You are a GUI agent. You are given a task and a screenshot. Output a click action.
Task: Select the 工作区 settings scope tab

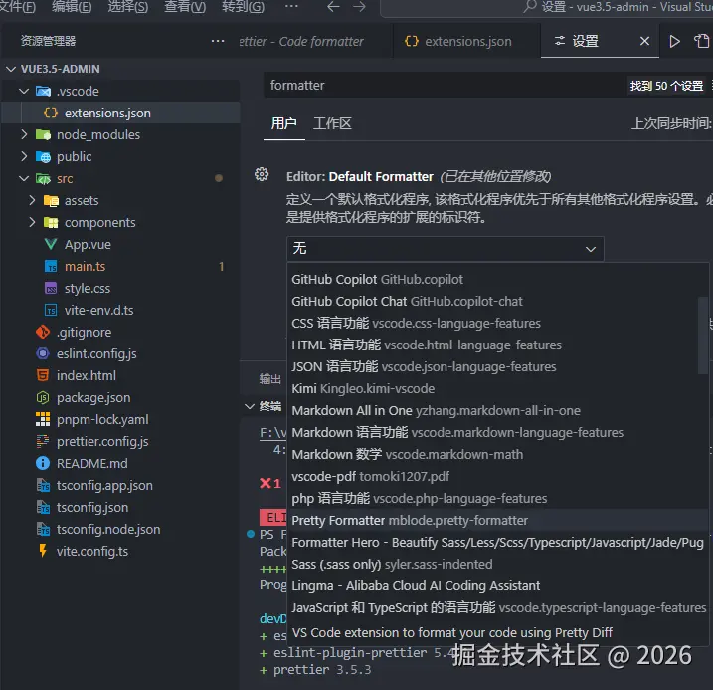(332, 123)
